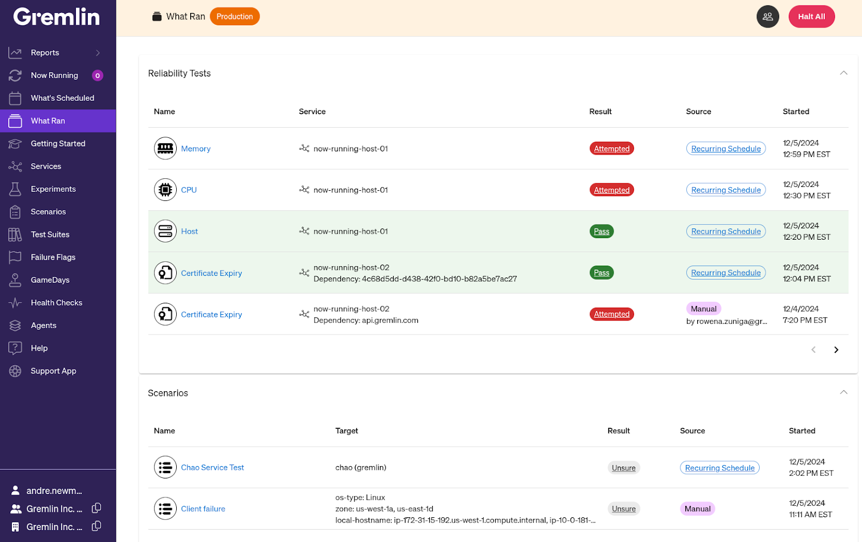
Task: Expand the Reports submenu chevron
Action: (98, 53)
